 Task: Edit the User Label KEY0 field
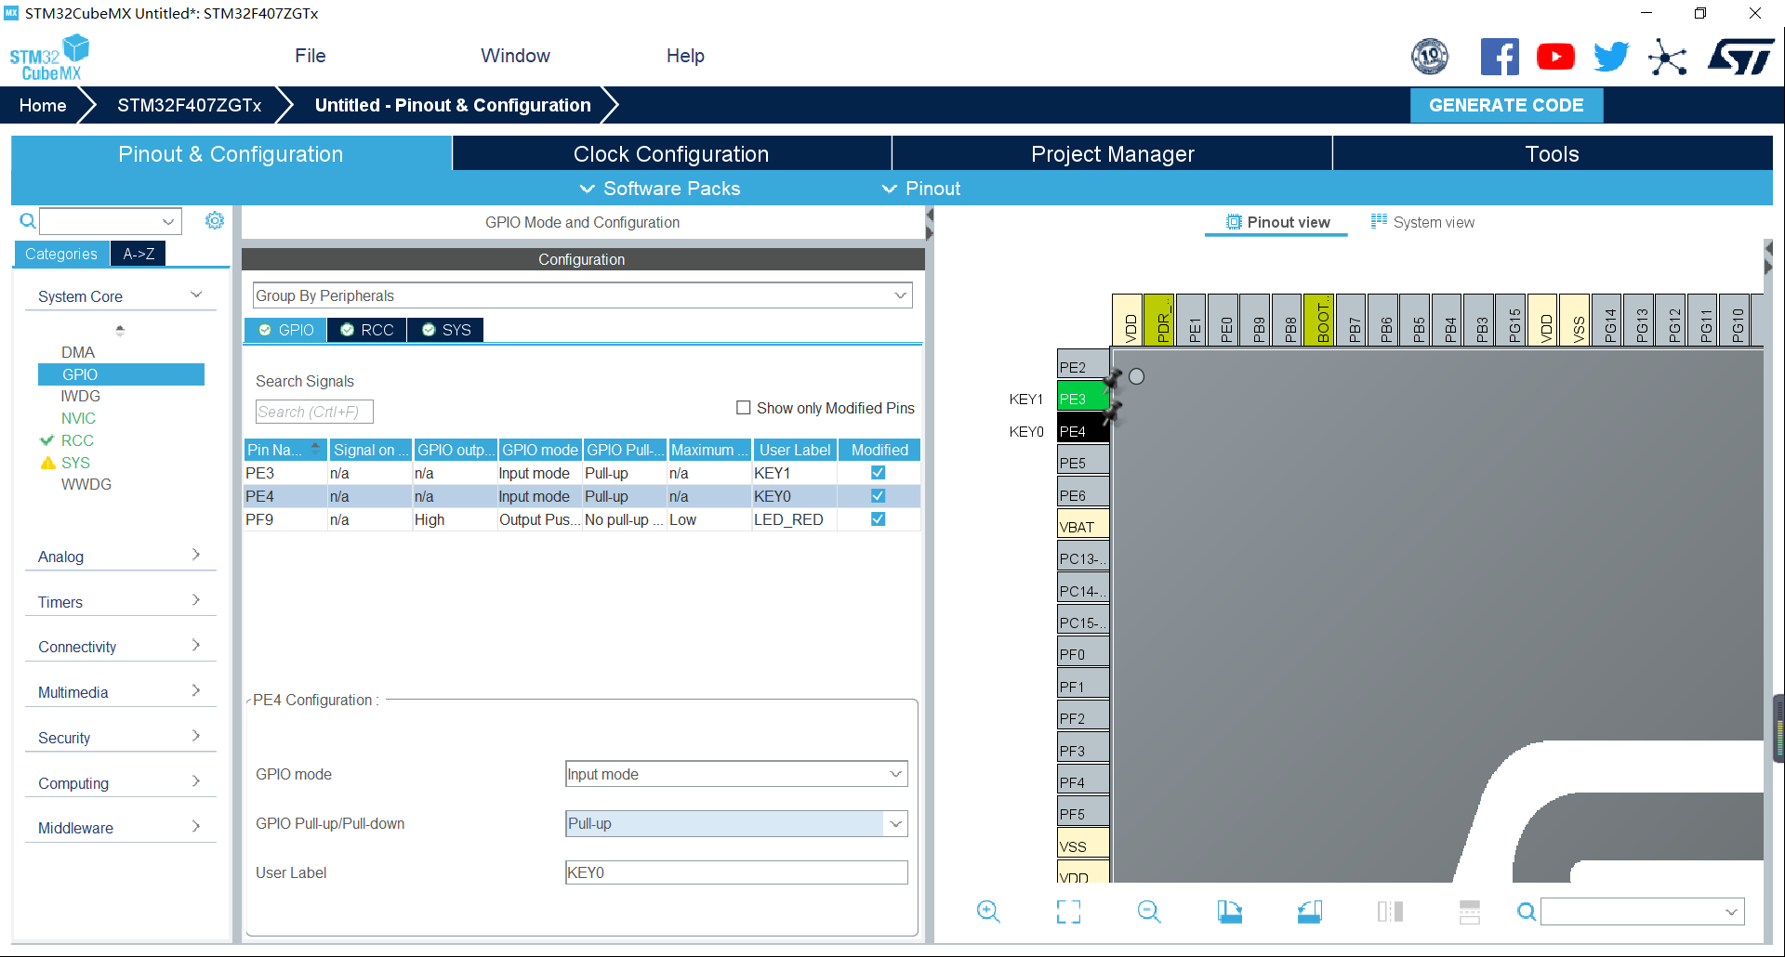pyautogui.click(x=736, y=872)
